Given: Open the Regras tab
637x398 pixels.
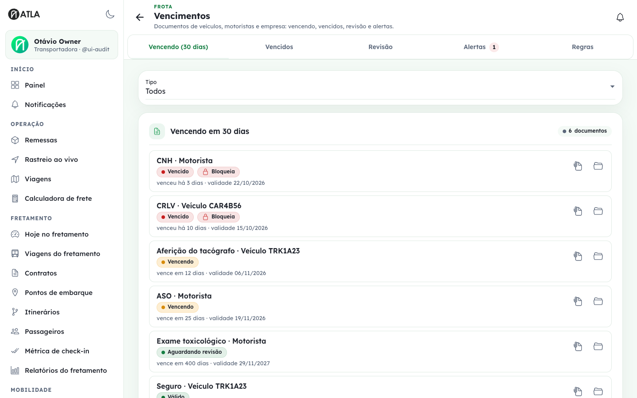Looking at the screenshot, I should click(x=583, y=47).
